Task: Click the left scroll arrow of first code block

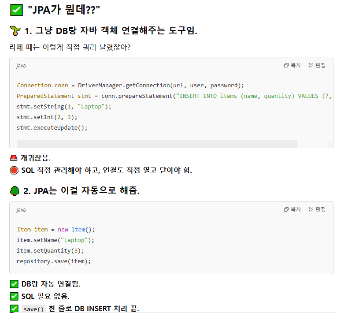Action: click(x=13, y=144)
